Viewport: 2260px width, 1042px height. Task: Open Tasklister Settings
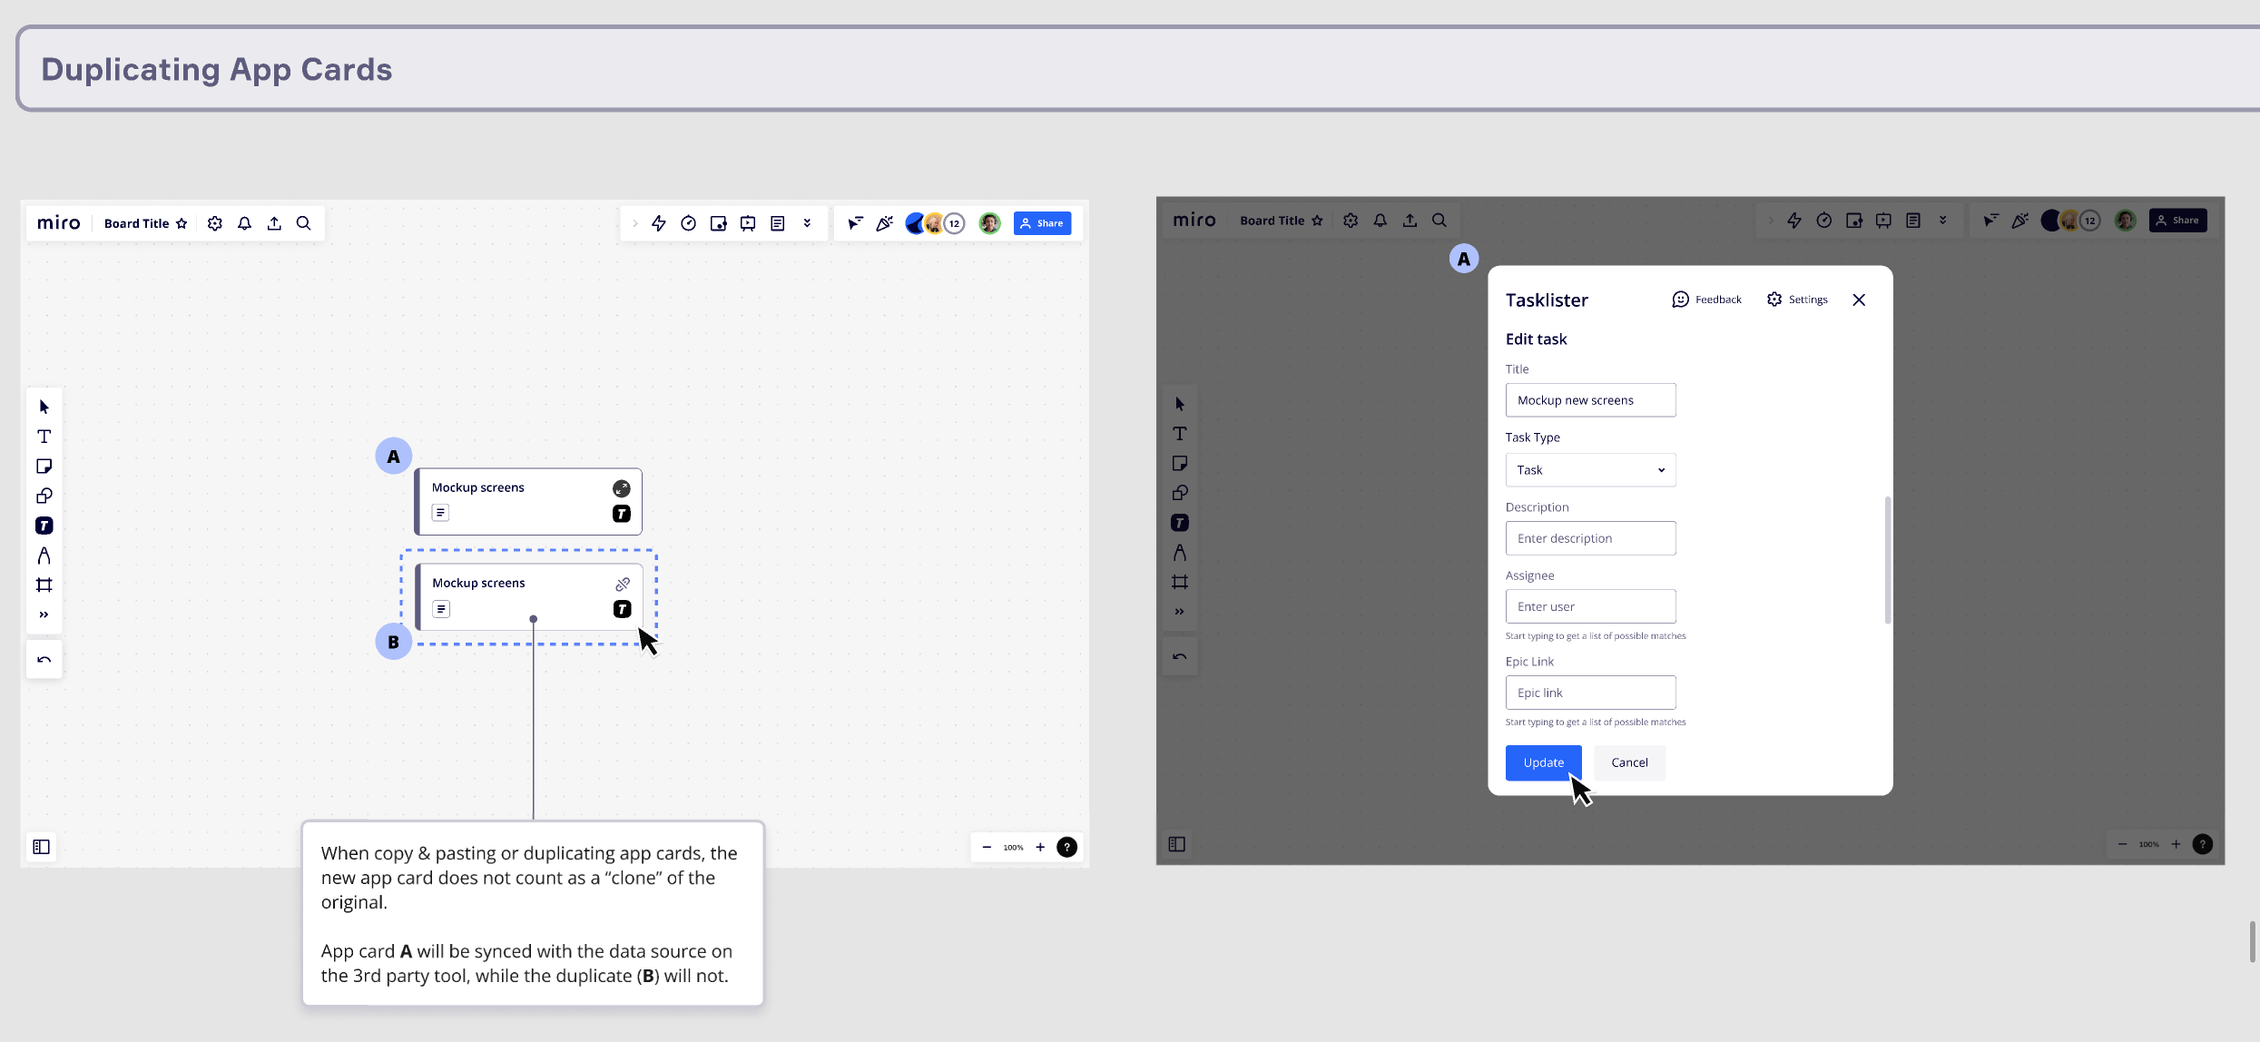1797,300
